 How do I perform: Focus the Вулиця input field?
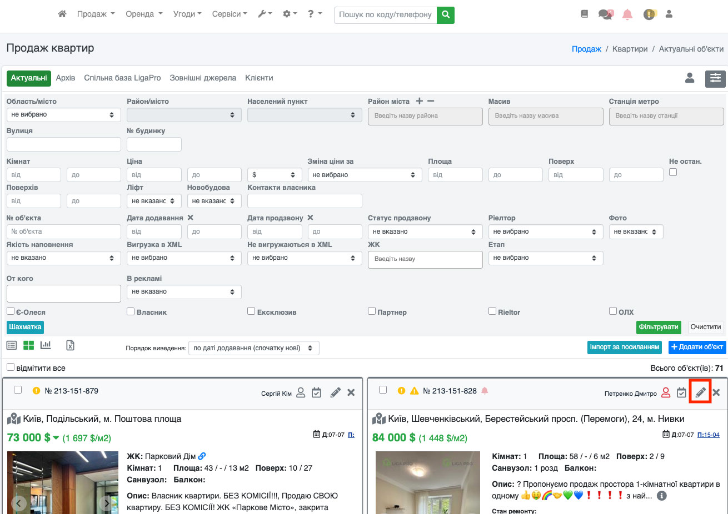pyautogui.click(x=63, y=144)
